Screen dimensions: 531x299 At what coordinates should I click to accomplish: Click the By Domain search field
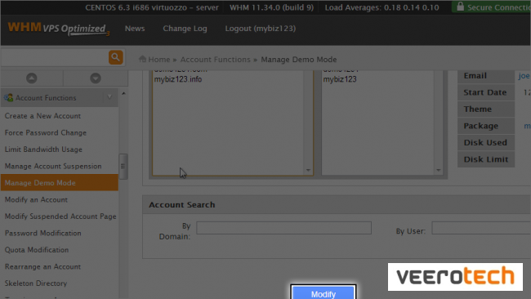point(283,228)
